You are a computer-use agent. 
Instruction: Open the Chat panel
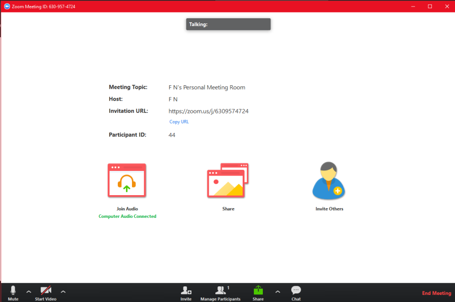click(296, 293)
